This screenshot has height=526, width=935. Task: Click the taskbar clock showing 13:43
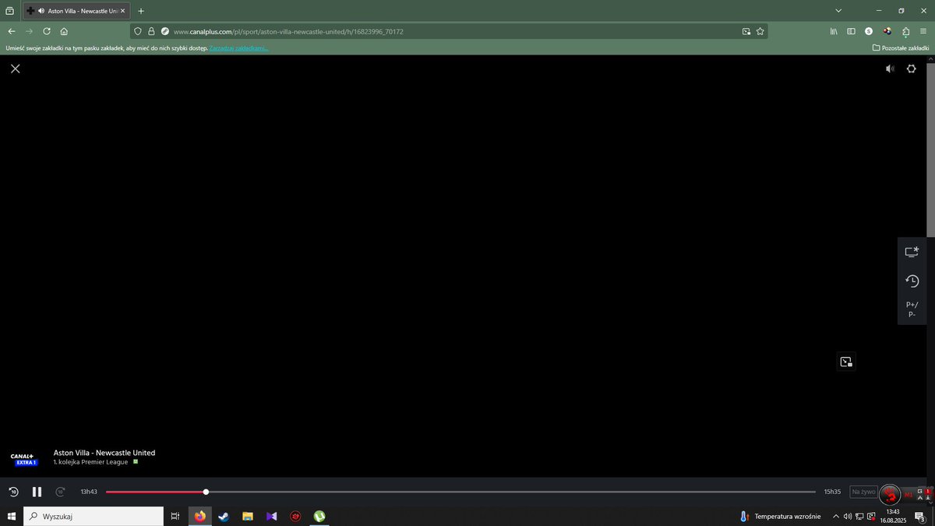pyautogui.click(x=893, y=516)
